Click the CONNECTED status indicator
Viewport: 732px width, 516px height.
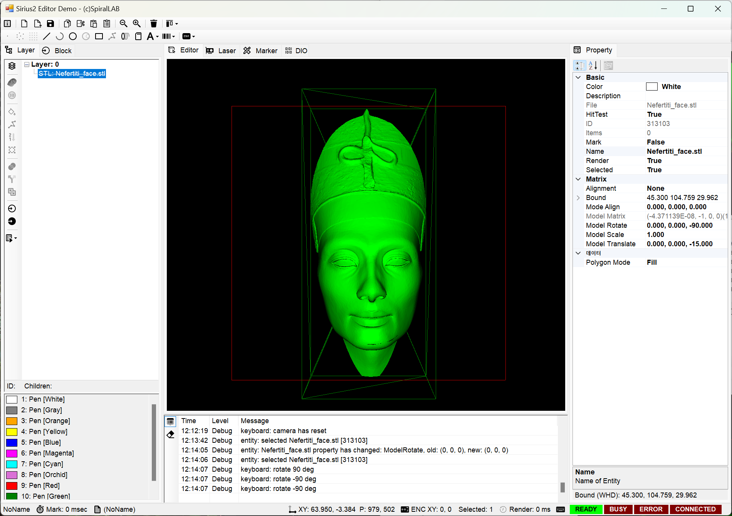pyautogui.click(x=695, y=509)
